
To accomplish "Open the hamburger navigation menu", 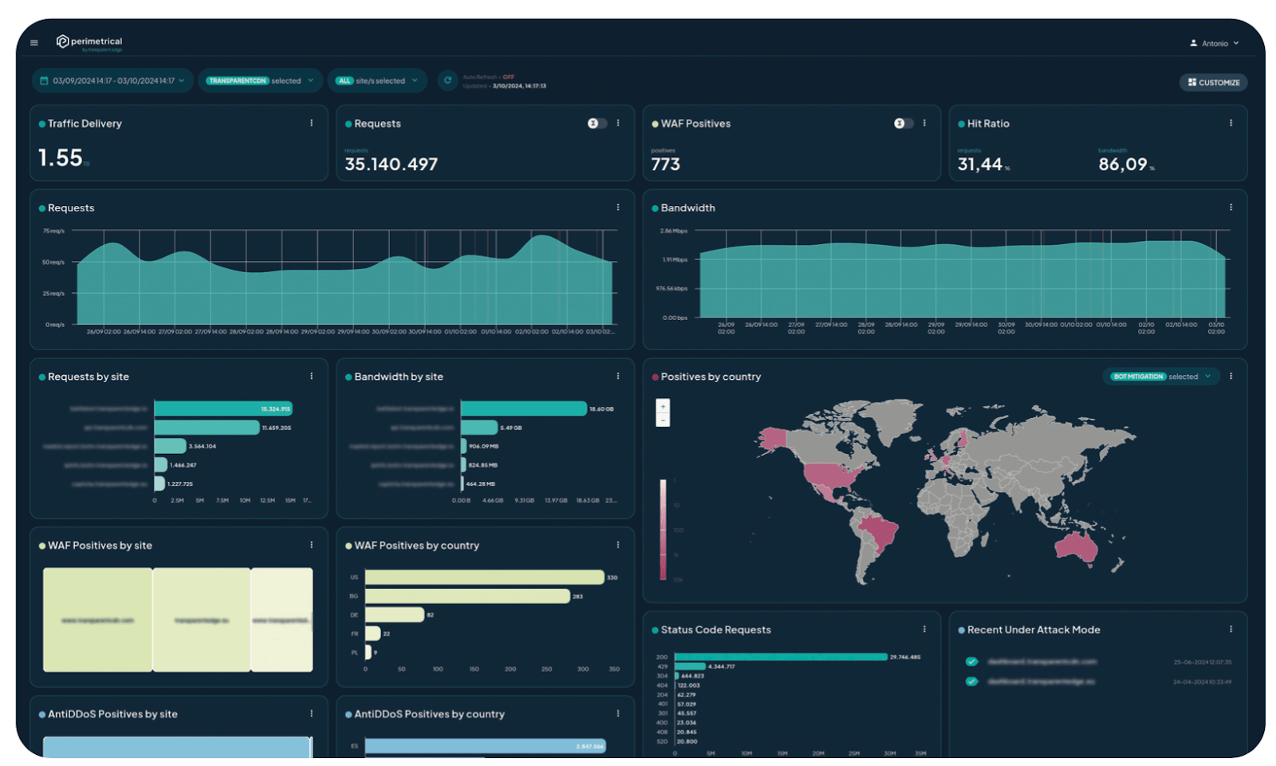I will [33, 42].
